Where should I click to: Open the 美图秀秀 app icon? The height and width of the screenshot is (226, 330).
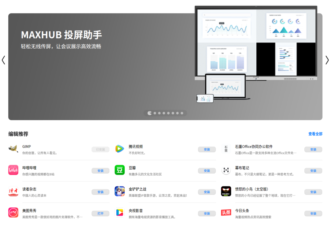pyautogui.click(x=13, y=213)
